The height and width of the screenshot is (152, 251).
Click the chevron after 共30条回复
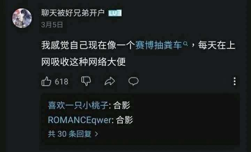pos(96,134)
